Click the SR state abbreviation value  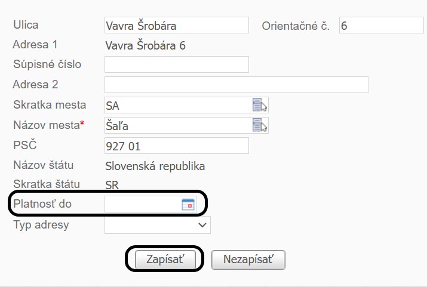coord(112,186)
